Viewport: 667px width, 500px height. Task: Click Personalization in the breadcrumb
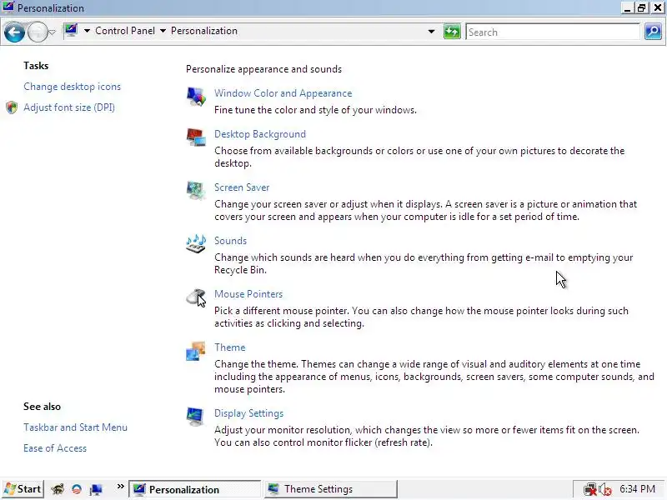pos(204,31)
